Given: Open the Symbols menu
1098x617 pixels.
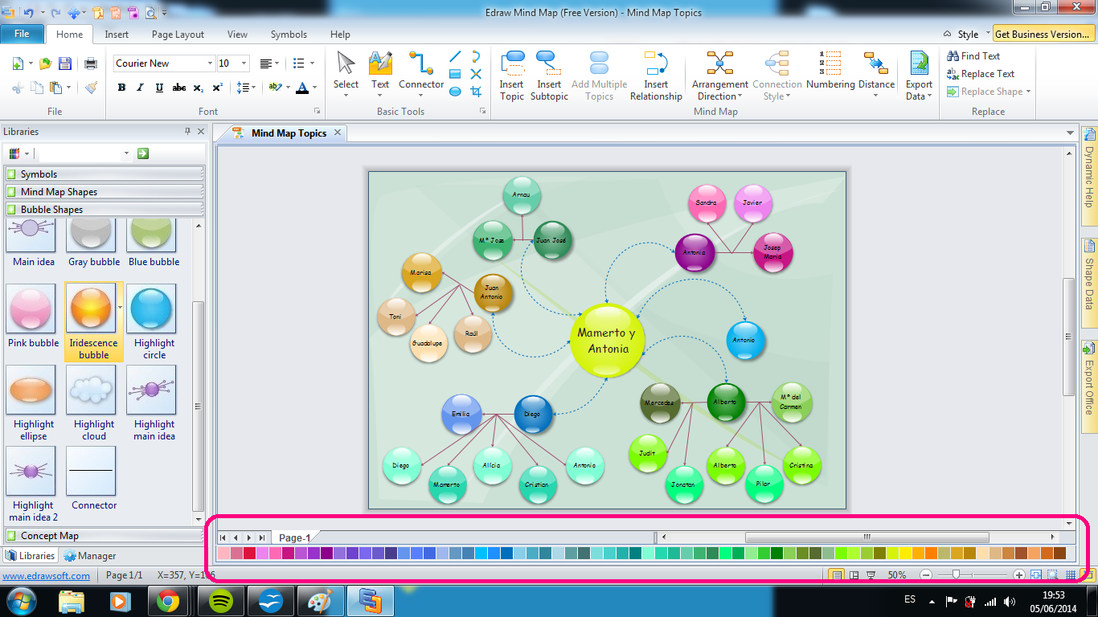Looking at the screenshot, I should 289,34.
